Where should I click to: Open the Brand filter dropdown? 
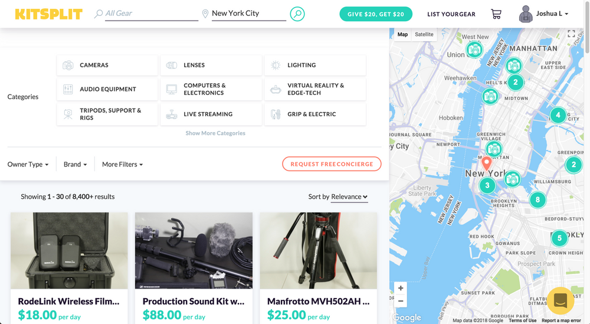tap(76, 165)
